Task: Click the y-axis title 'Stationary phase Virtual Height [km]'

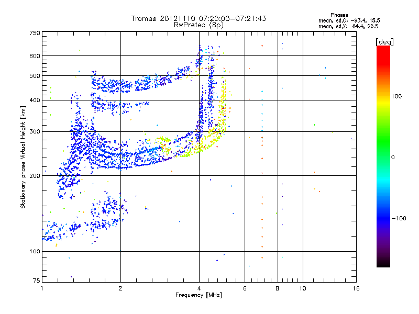Action: [23, 157]
